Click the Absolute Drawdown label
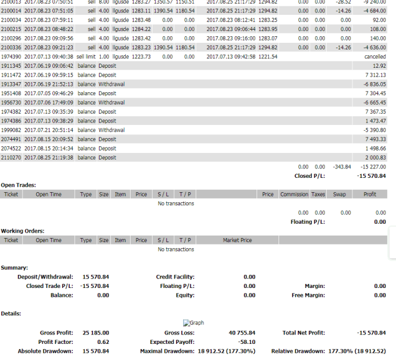This screenshot has height=357, width=396. coord(45,351)
